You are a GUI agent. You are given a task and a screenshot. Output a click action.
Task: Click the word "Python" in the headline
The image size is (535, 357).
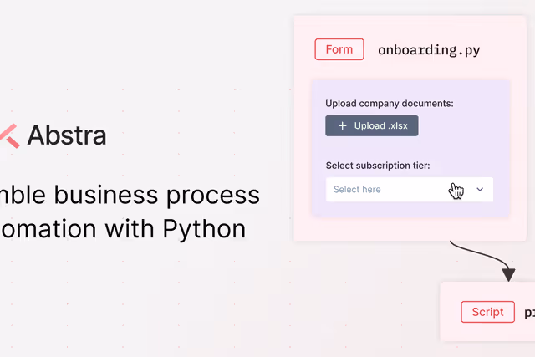click(205, 228)
